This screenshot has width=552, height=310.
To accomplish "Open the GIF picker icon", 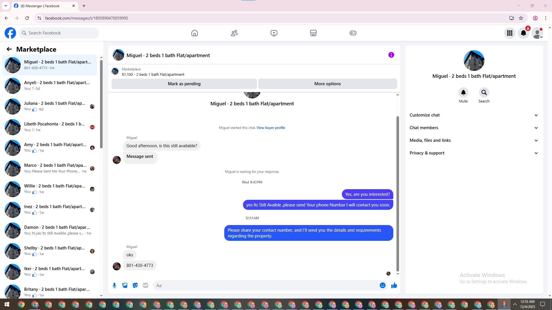I will (145, 285).
